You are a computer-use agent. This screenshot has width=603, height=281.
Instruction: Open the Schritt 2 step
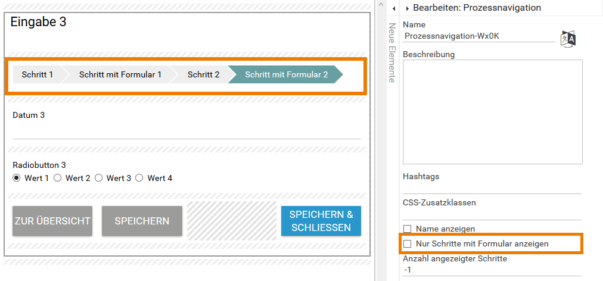pyautogui.click(x=203, y=74)
